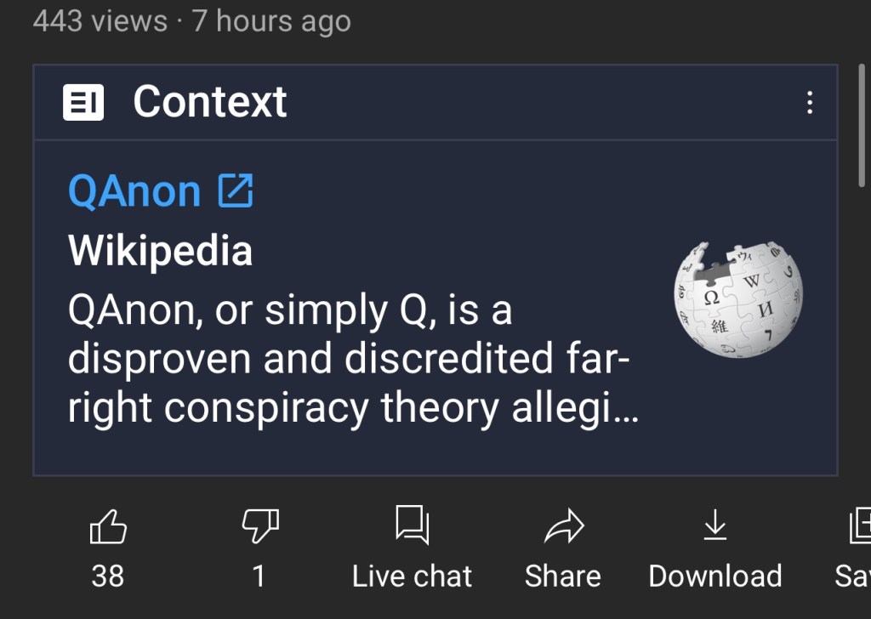Click the 38 likes count
Screen dimensions: 871x619
coord(108,576)
